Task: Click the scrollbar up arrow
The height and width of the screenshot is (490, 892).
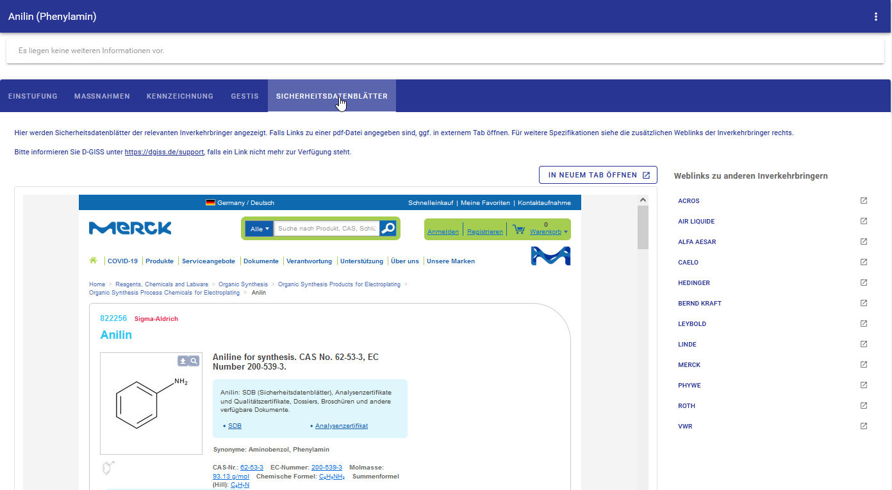Action: [x=643, y=200]
